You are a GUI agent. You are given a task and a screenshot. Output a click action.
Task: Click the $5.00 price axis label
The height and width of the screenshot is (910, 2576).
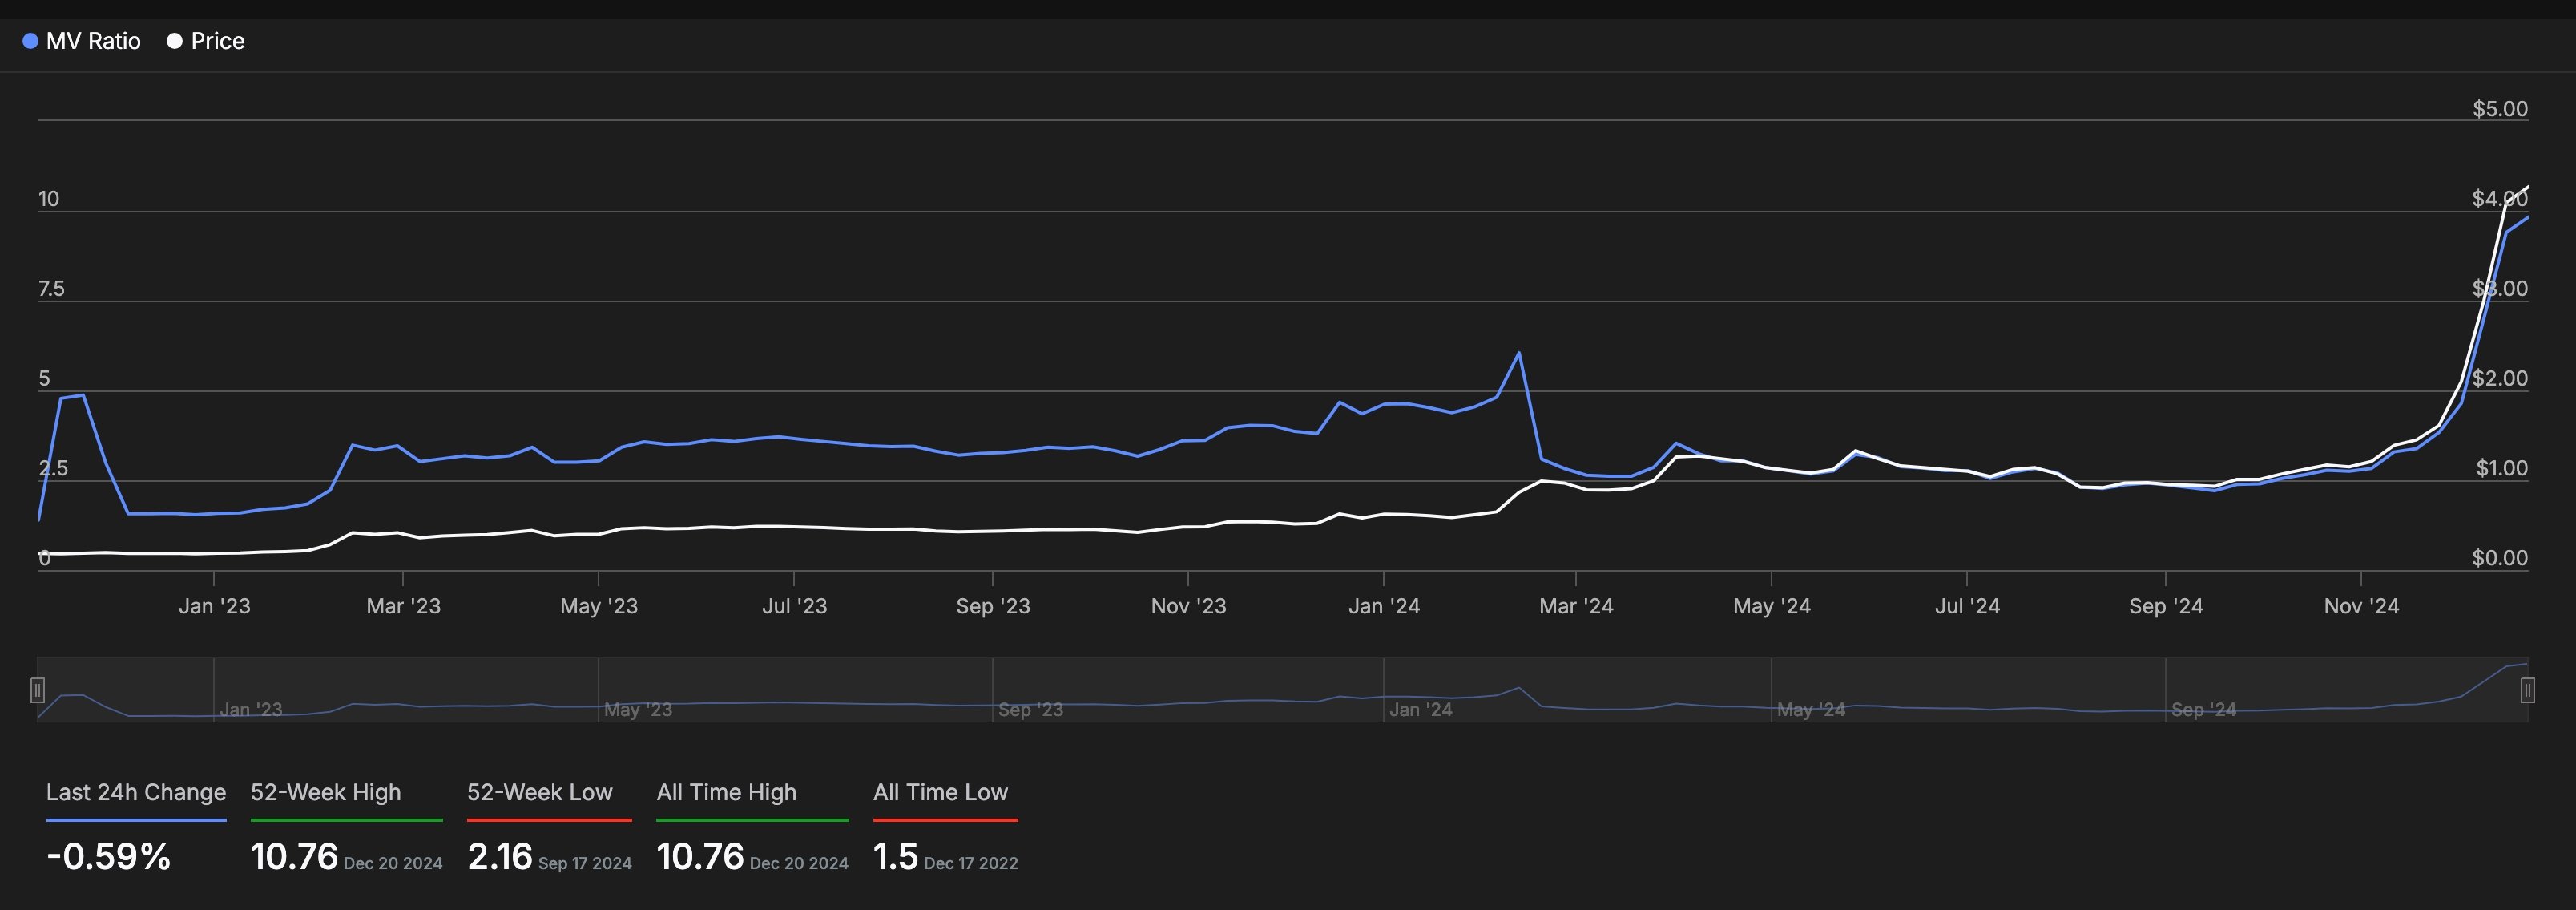pos(2499,108)
